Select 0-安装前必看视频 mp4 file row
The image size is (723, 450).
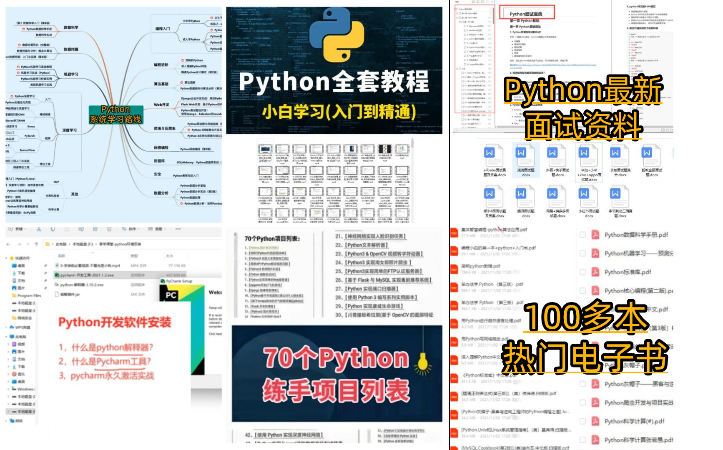point(121,265)
